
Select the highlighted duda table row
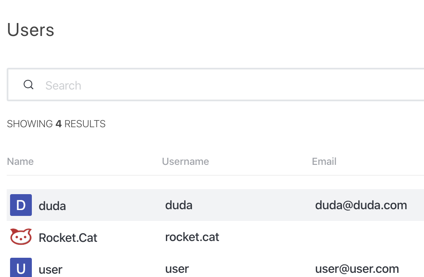coord(215,205)
